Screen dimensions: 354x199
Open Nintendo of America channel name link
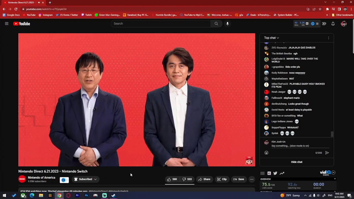[41, 178]
